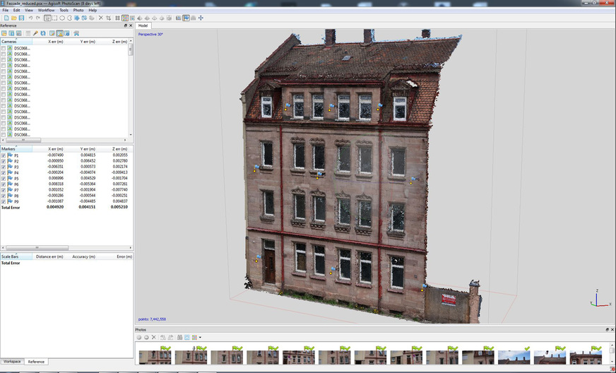Disable marker P9 checkbox
This screenshot has height=373, width=616.
coord(4,201)
